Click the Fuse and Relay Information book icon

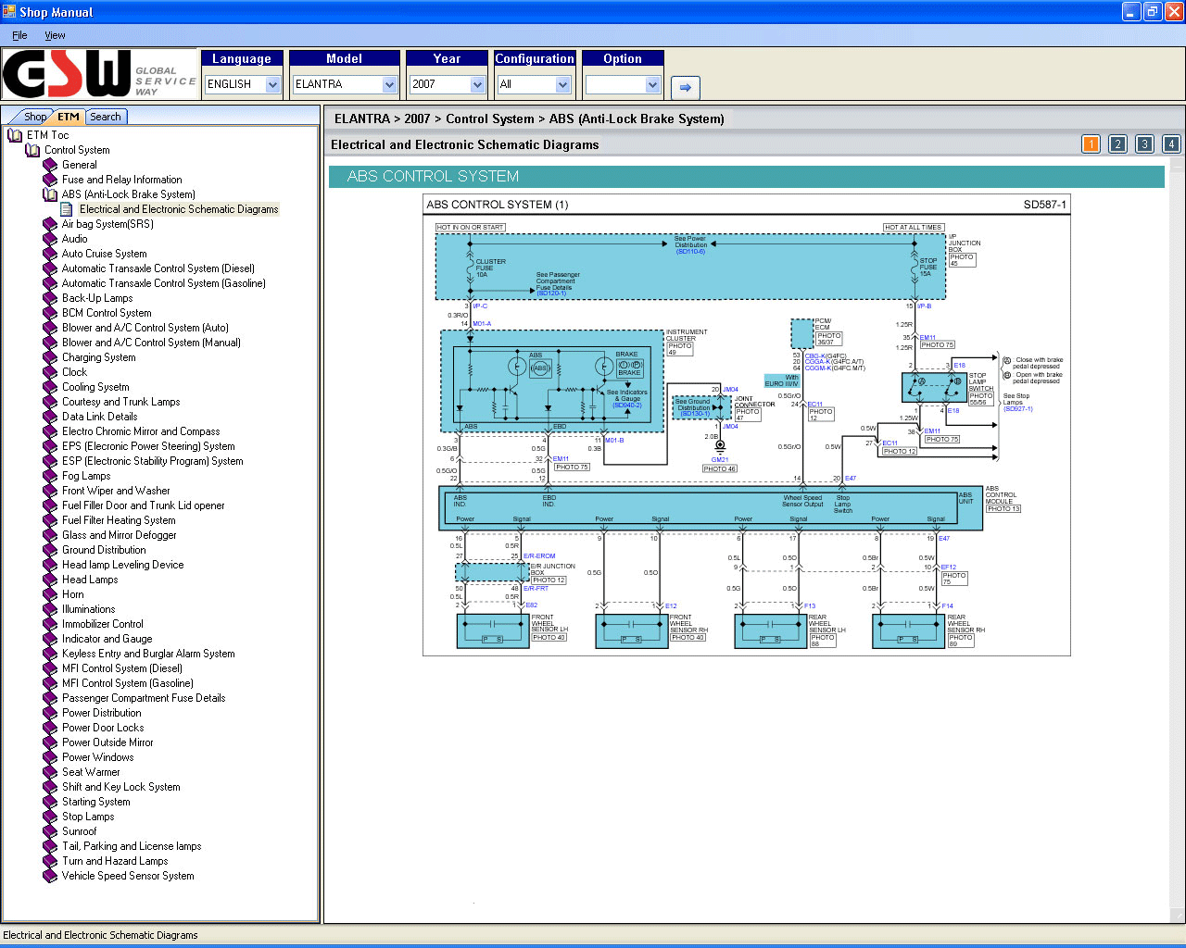[x=50, y=180]
